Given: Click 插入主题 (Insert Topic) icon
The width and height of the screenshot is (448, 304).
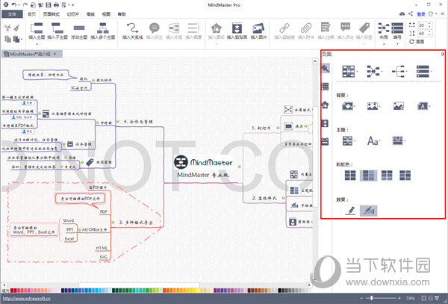Looking at the screenshot, I should coord(37,28).
